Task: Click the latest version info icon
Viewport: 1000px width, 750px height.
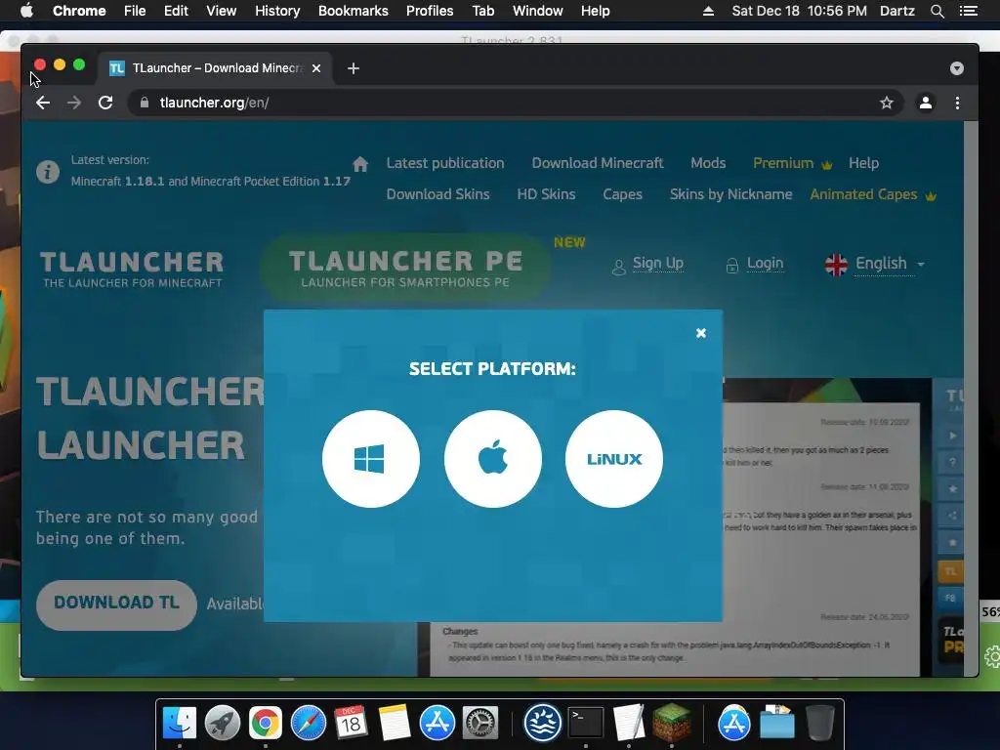Action: tap(48, 172)
